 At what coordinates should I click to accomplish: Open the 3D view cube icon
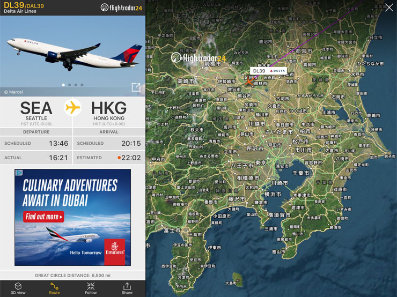[18, 286]
